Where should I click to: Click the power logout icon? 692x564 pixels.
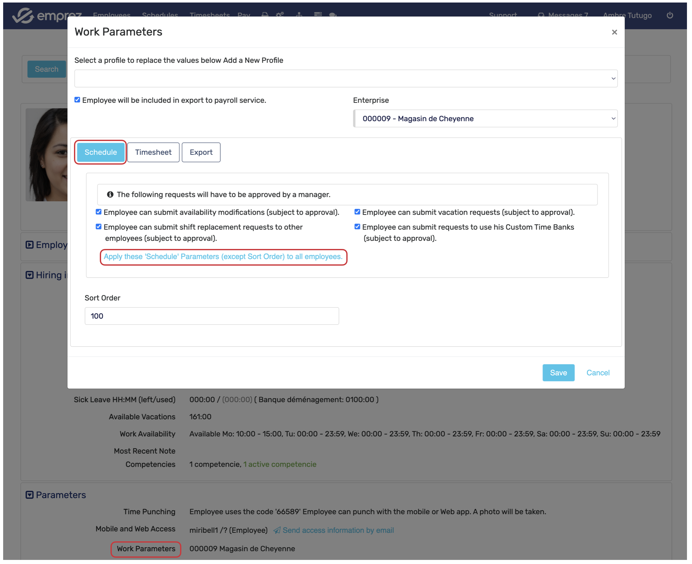click(x=669, y=15)
